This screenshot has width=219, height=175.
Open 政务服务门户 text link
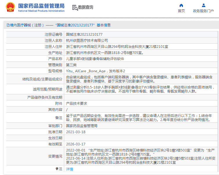point(203,11)
